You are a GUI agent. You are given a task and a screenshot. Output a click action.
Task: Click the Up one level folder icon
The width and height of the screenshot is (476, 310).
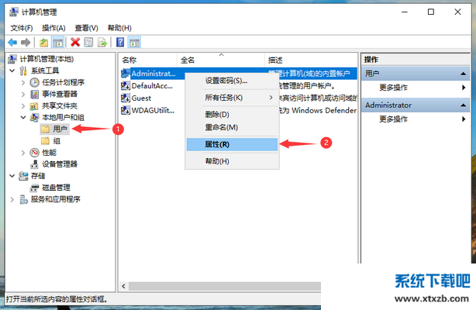[44, 42]
